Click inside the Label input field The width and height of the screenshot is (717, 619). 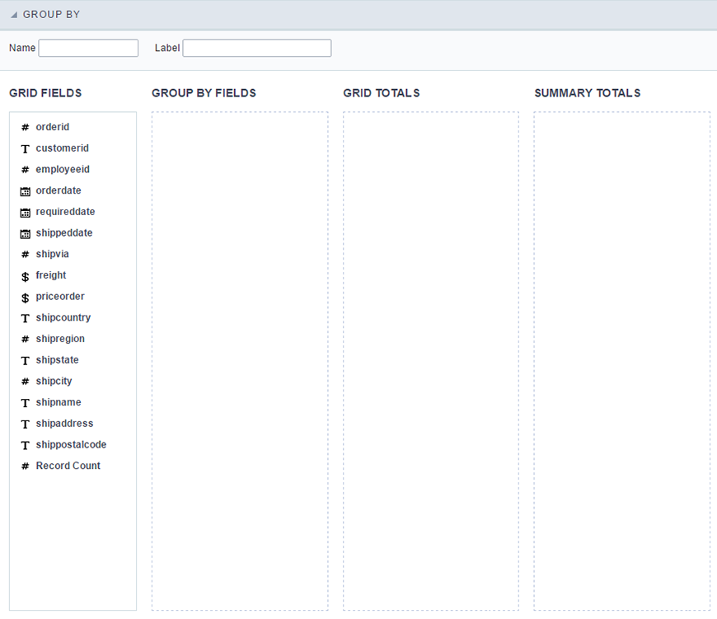256,48
